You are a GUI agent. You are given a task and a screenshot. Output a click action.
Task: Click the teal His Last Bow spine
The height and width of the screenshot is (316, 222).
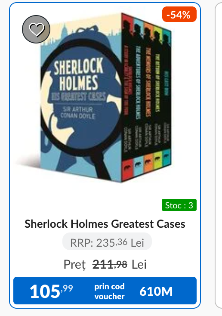[166, 97]
